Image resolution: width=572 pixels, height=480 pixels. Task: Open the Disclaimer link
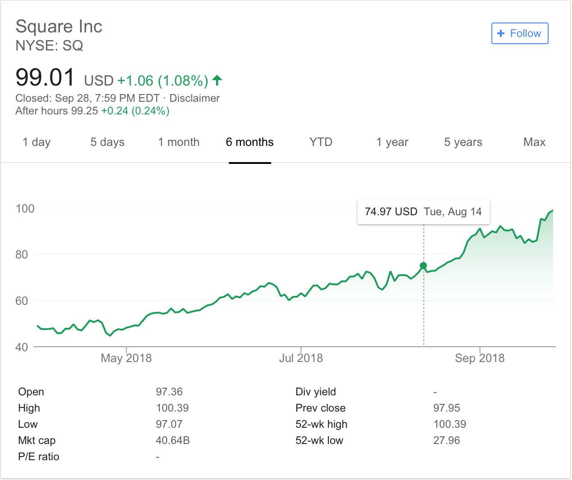(195, 98)
